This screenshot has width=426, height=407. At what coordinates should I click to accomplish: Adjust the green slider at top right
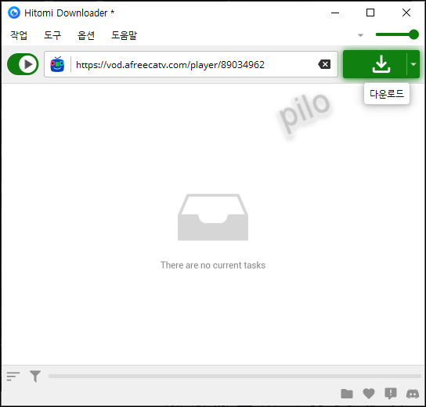(397, 34)
